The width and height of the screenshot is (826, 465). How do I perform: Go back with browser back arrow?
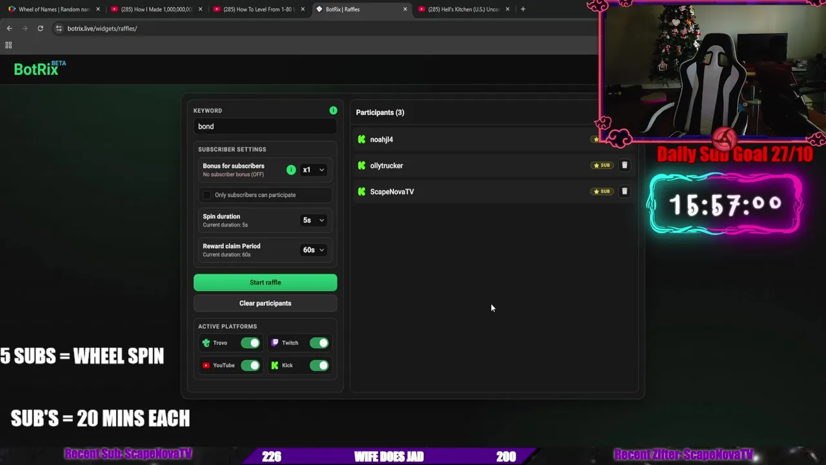click(9, 28)
